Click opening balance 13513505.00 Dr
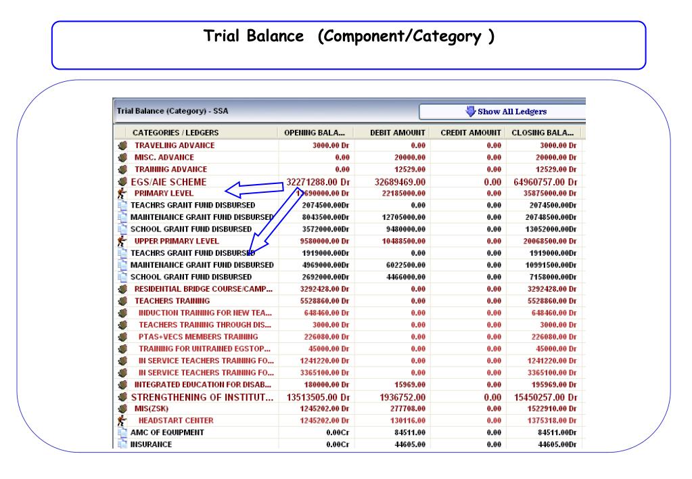692x479 pixels. pyautogui.click(x=318, y=397)
